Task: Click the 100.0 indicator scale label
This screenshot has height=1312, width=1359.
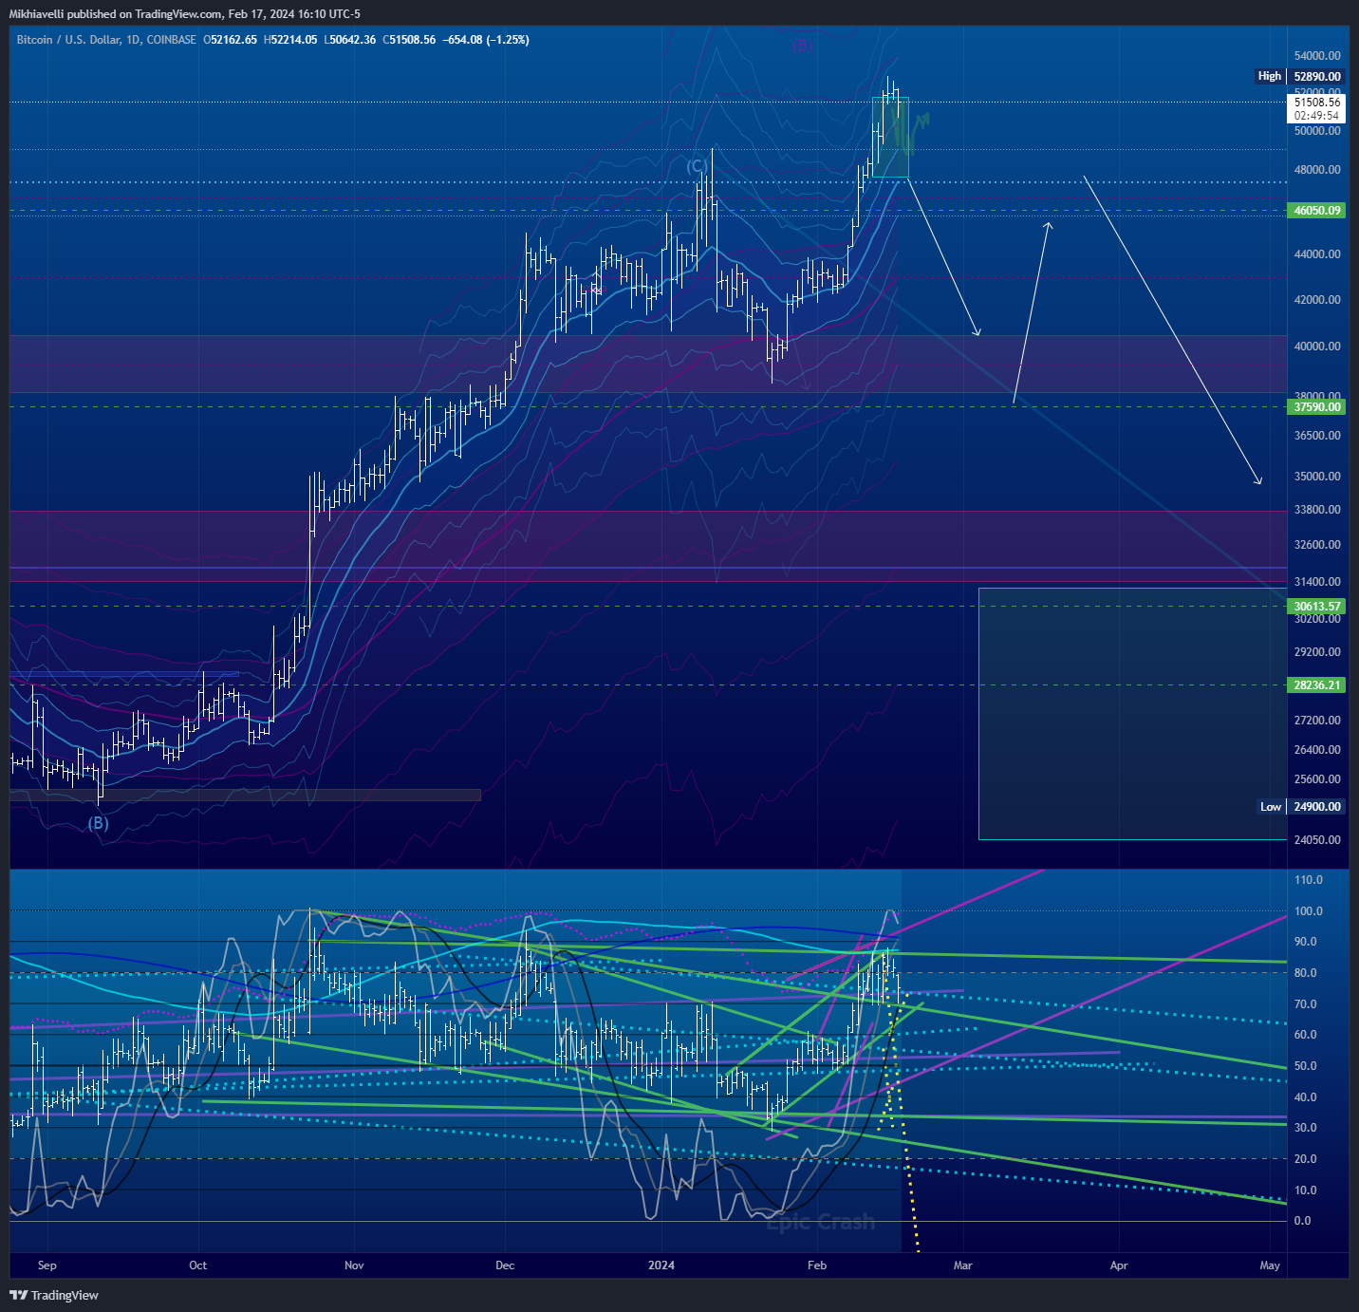Action: (1308, 911)
